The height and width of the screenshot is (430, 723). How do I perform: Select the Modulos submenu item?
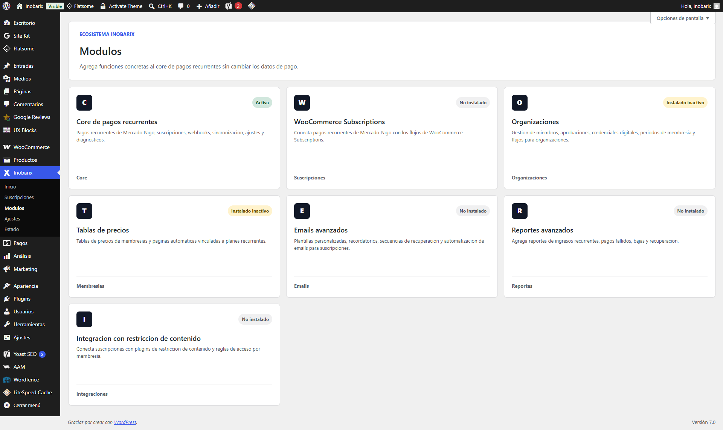(14, 208)
